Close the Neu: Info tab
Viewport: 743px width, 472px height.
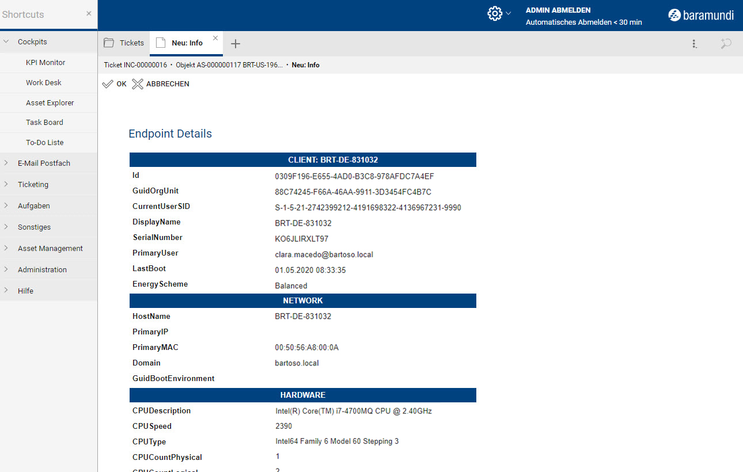(215, 38)
